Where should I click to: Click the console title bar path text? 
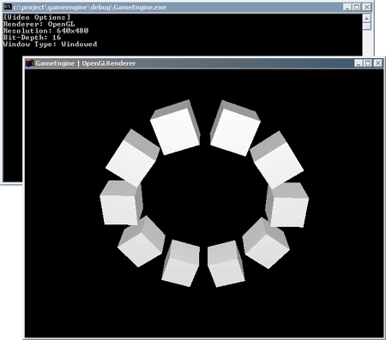click(x=90, y=7)
